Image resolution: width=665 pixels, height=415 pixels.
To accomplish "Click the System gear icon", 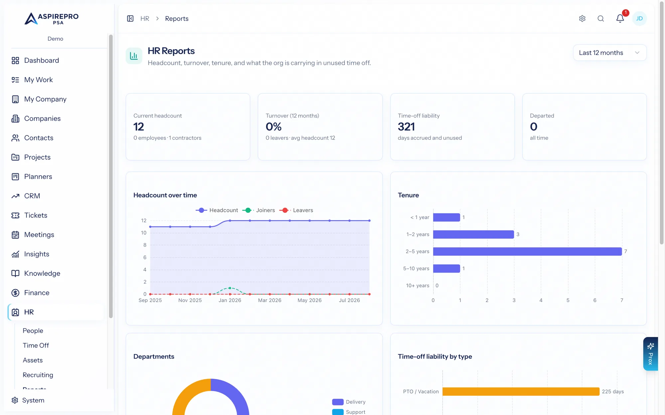I will point(15,400).
